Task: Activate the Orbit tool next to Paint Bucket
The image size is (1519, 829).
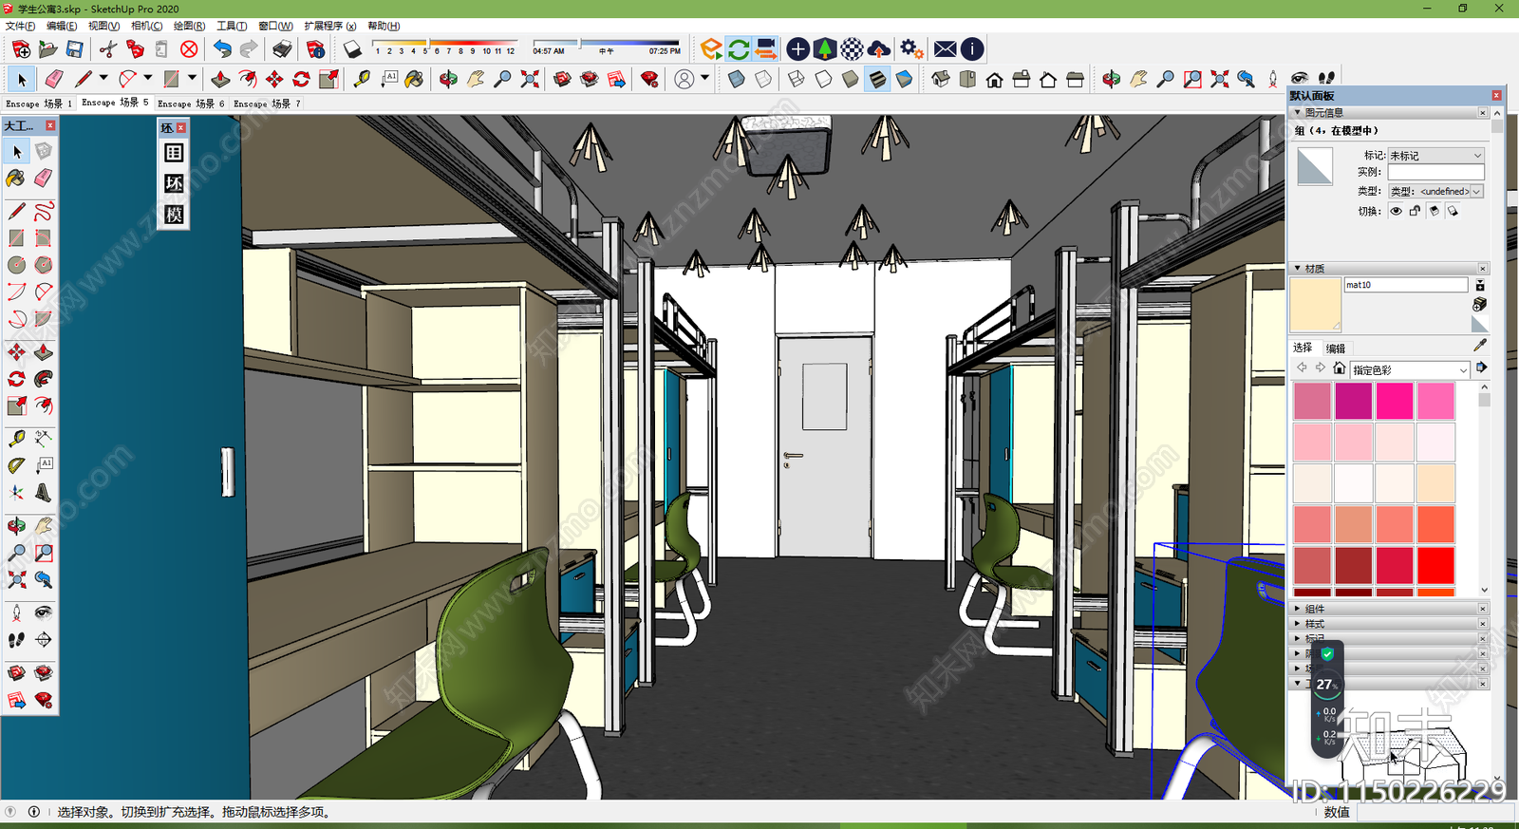Action: [x=448, y=79]
